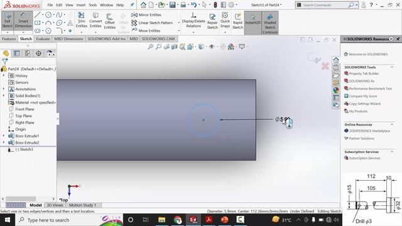Open the Move Entities dropdown arrow

pyautogui.click(x=178, y=31)
